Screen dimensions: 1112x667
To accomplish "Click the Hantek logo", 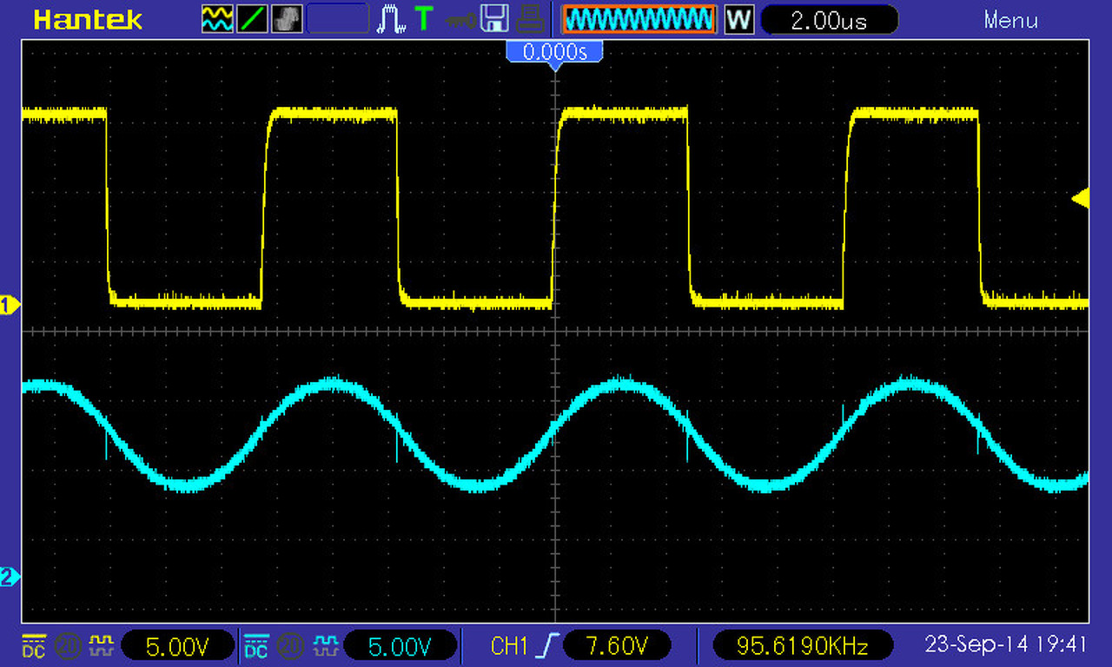I will [x=88, y=19].
